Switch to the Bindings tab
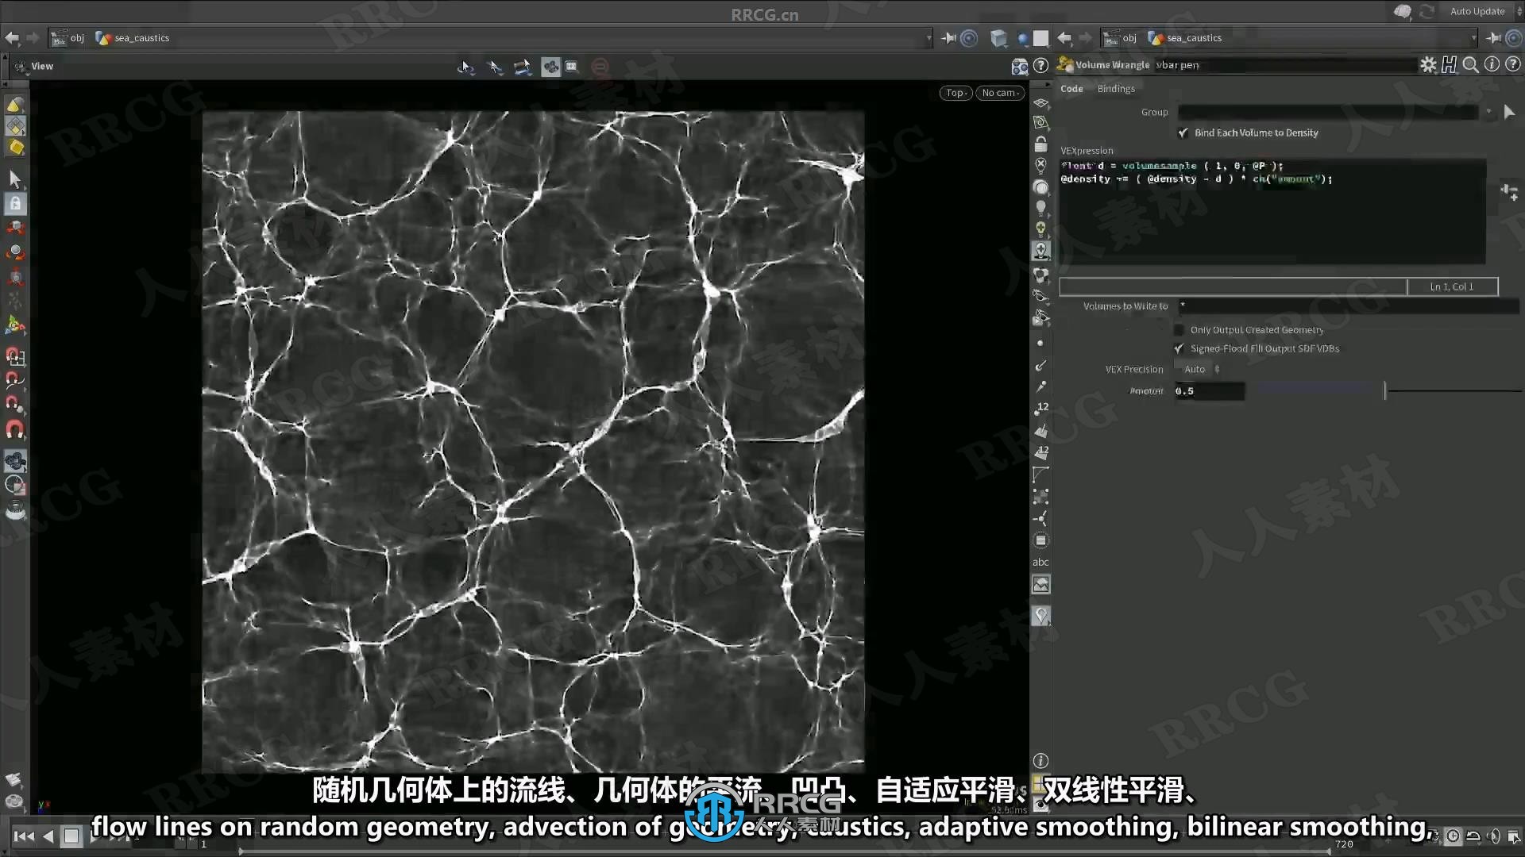 pos(1115,88)
